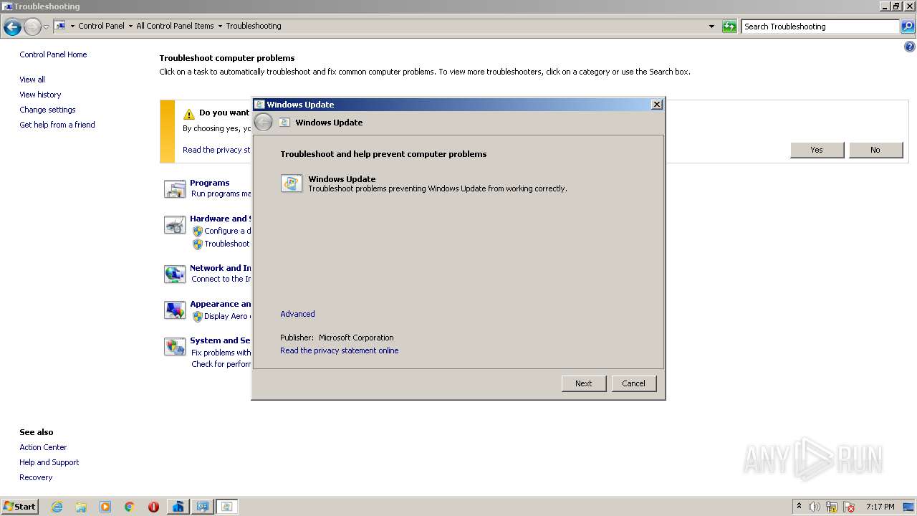Image resolution: width=917 pixels, height=516 pixels.
Task: Click the yellow warning triangle icon
Action: pos(189,114)
